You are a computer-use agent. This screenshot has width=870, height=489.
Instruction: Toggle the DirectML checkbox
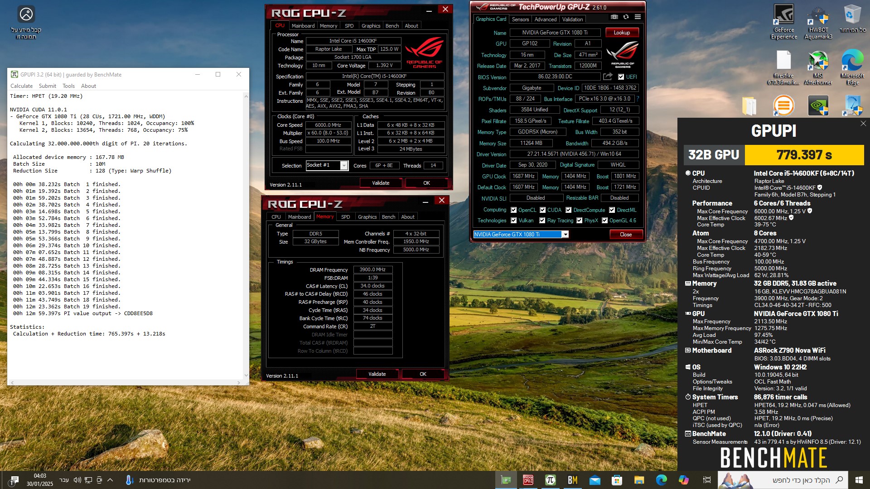[x=612, y=210]
